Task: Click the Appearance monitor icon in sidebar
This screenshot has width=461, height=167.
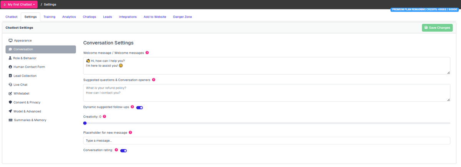Action: click(x=10, y=41)
